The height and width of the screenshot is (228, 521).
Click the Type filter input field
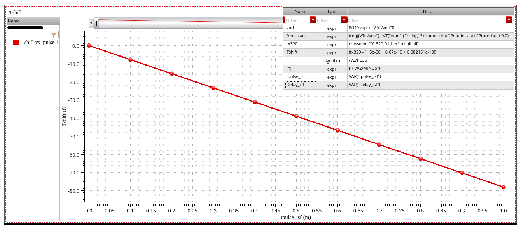point(329,20)
